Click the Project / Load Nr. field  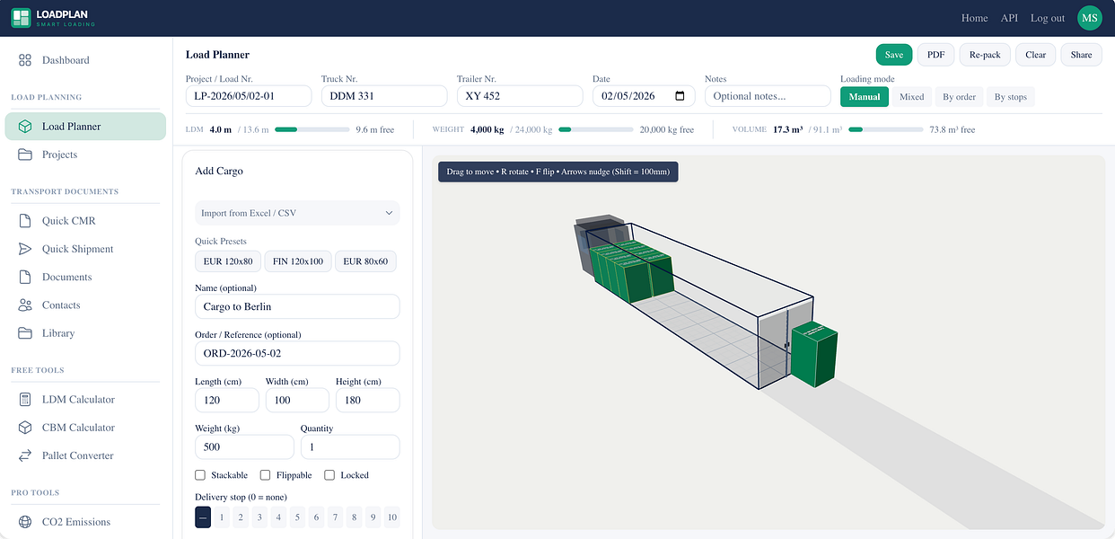[249, 96]
